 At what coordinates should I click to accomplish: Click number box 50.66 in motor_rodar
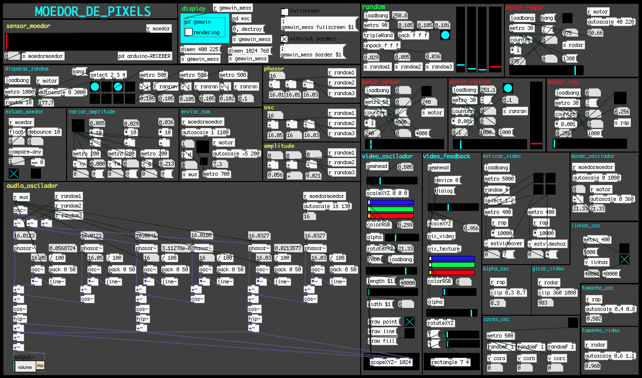pyautogui.click(x=596, y=33)
